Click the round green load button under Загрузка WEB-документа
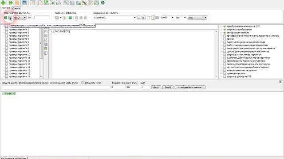This screenshot has height=159, width=284. pyautogui.click(x=5, y=18)
